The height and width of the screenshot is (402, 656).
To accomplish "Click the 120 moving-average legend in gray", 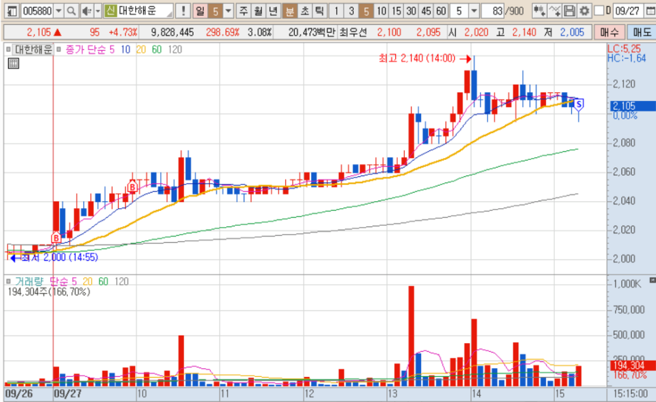I will coord(175,49).
